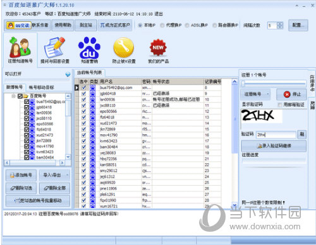Viewport: 316px width, 245px height.
Task: Click the 成为正式客户 upgrade button
Action: coord(115,25)
